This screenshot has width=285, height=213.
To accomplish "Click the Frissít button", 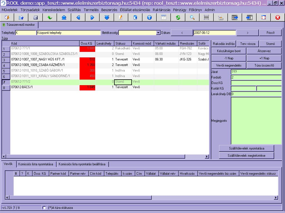I will point(270,33).
